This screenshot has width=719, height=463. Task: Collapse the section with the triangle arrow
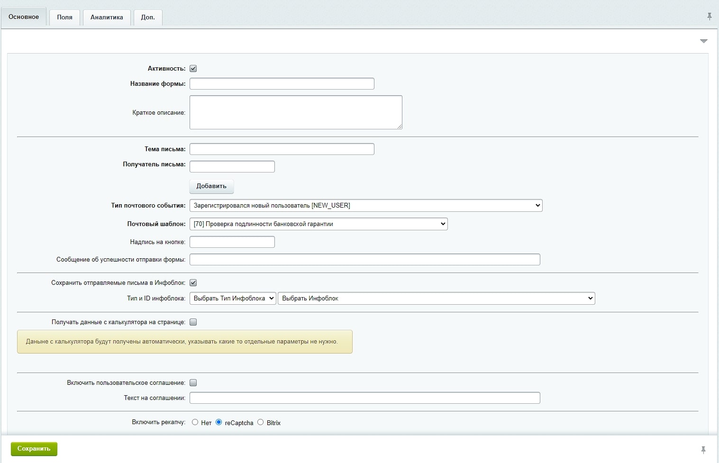pyautogui.click(x=704, y=41)
